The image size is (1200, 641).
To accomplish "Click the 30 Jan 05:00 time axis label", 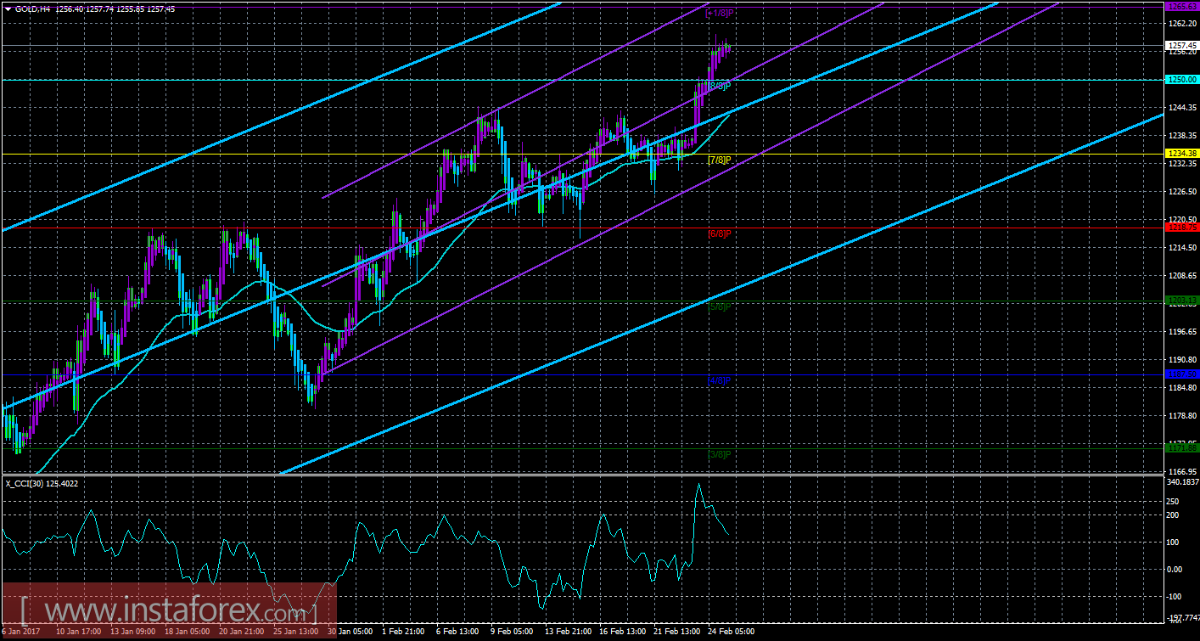I will click(x=351, y=632).
